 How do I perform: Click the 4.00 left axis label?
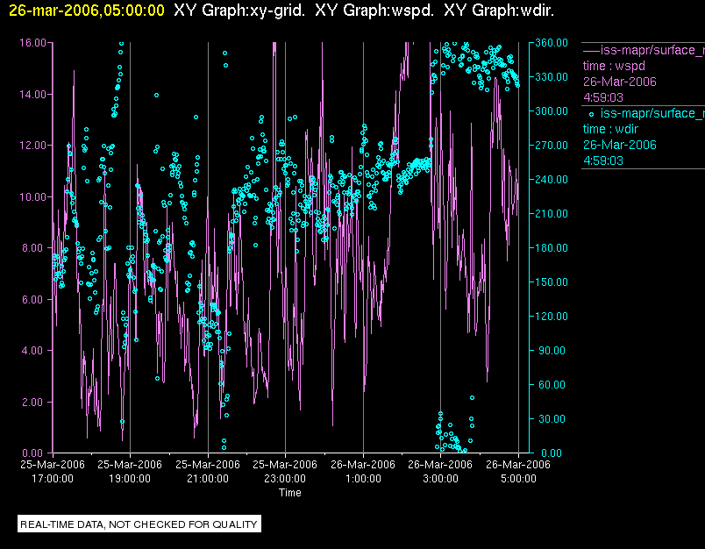click(x=34, y=351)
